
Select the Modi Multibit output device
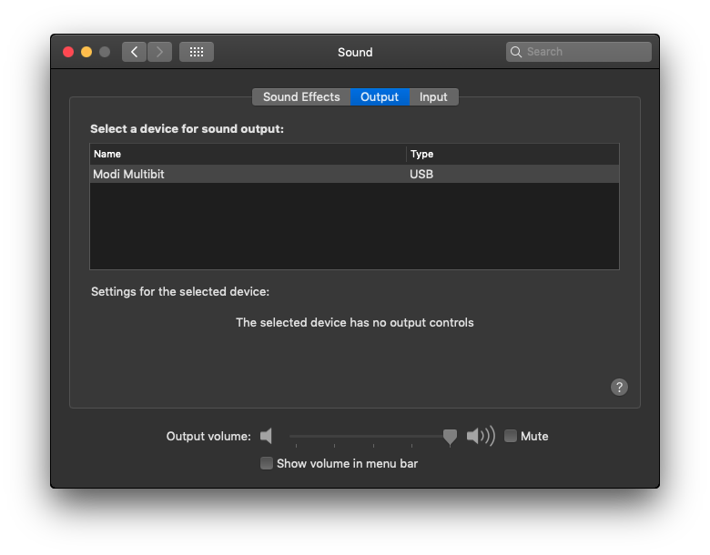point(355,175)
